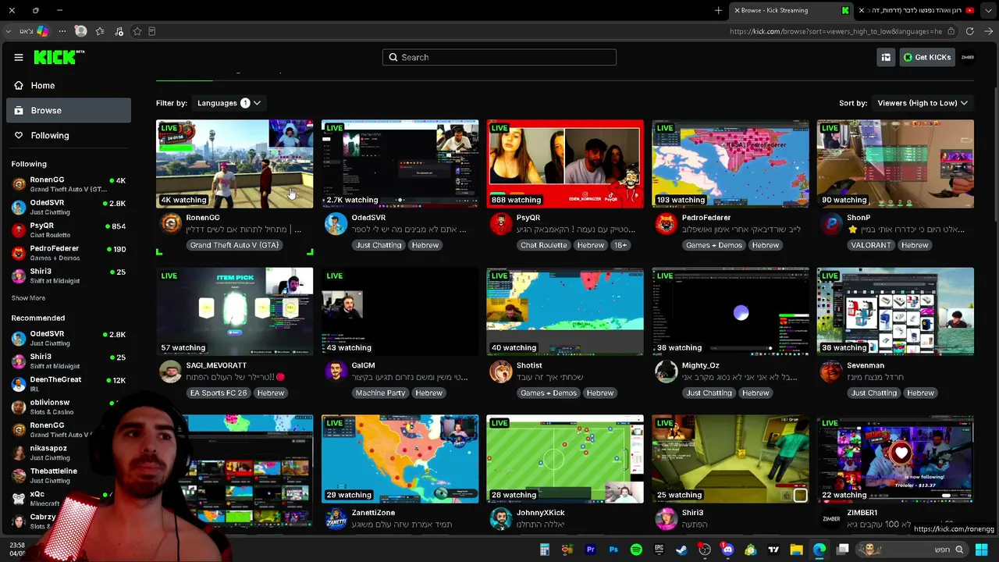Open Task View on the taskbar
The height and width of the screenshot is (562, 999).
click(842, 550)
